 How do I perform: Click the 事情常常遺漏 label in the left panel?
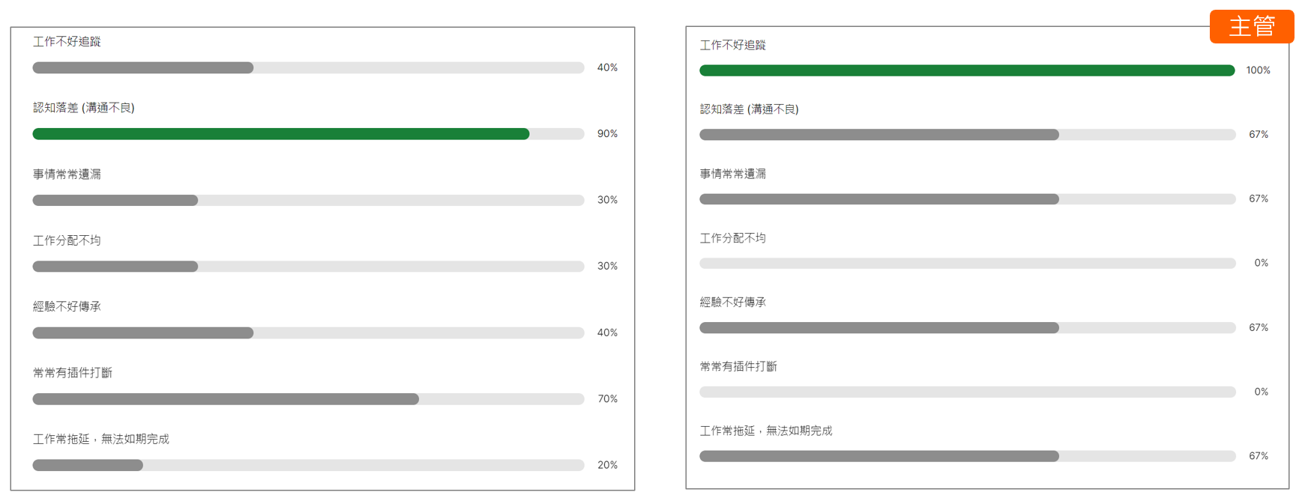pos(67,174)
